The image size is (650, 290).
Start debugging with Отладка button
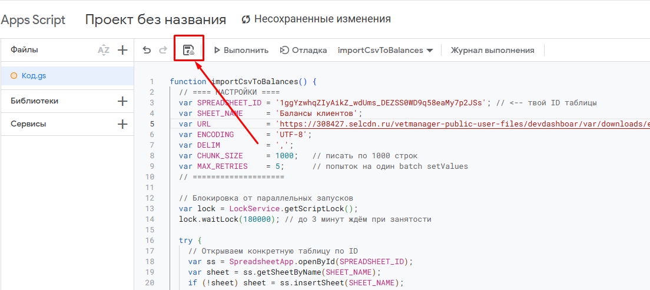point(303,51)
